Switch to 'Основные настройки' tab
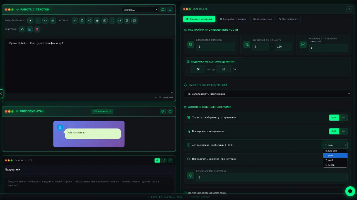 point(199,19)
